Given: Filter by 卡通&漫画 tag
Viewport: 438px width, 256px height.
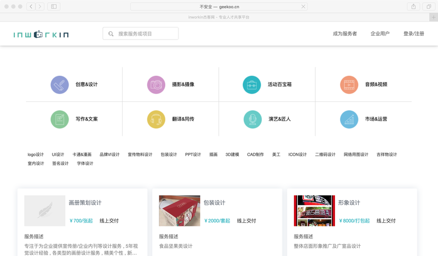Looking at the screenshot, I should click(82, 155).
